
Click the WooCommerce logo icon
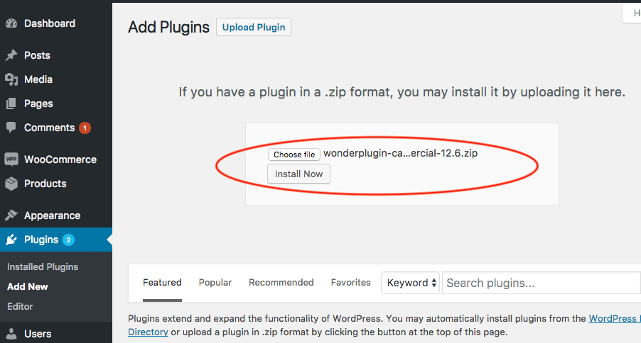coord(11,159)
